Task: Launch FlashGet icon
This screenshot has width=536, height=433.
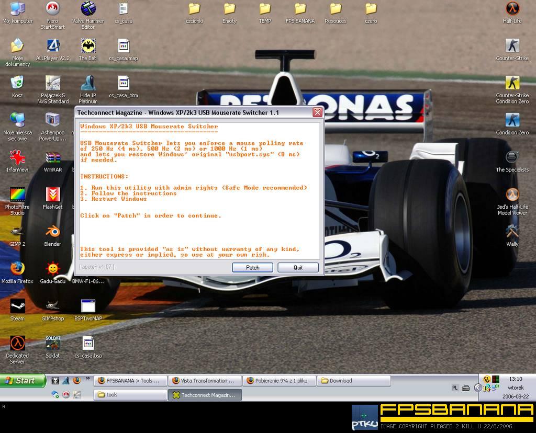Action: [x=53, y=198]
